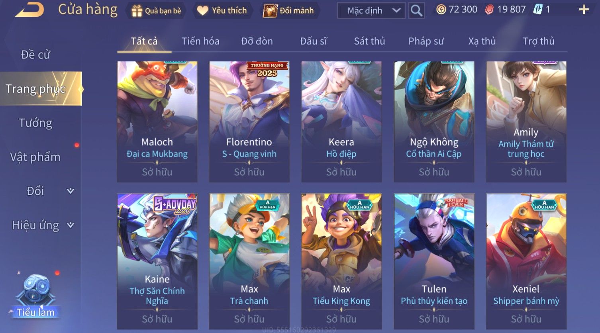Open the search magnifier icon
This screenshot has height=333, width=600.
pos(416,10)
